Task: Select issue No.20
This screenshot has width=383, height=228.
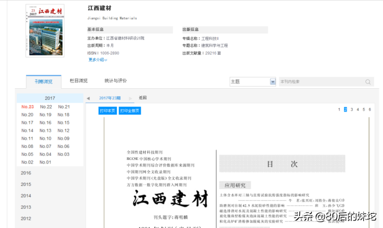Action: (x=27, y=114)
